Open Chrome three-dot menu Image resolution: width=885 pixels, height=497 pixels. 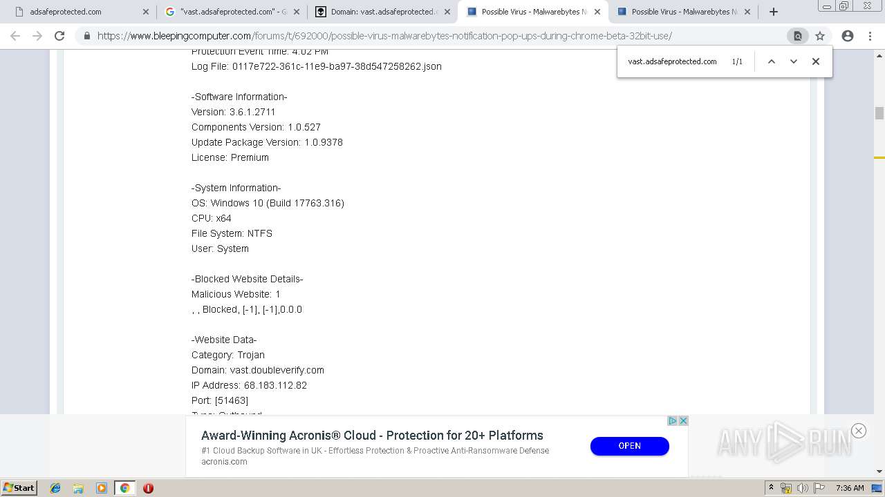tap(870, 36)
